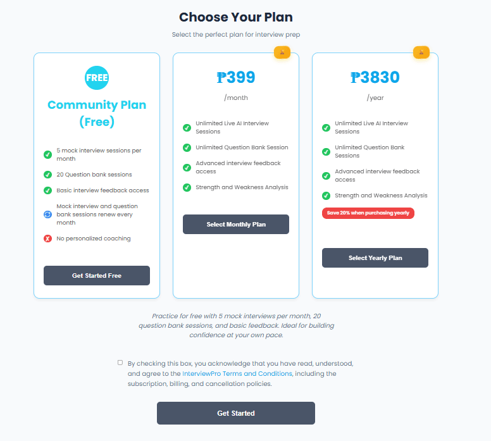Click the monthly plan Advanced interview feedback checkmark
The image size is (491, 441).
pyautogui.click(x=187, y=168)
